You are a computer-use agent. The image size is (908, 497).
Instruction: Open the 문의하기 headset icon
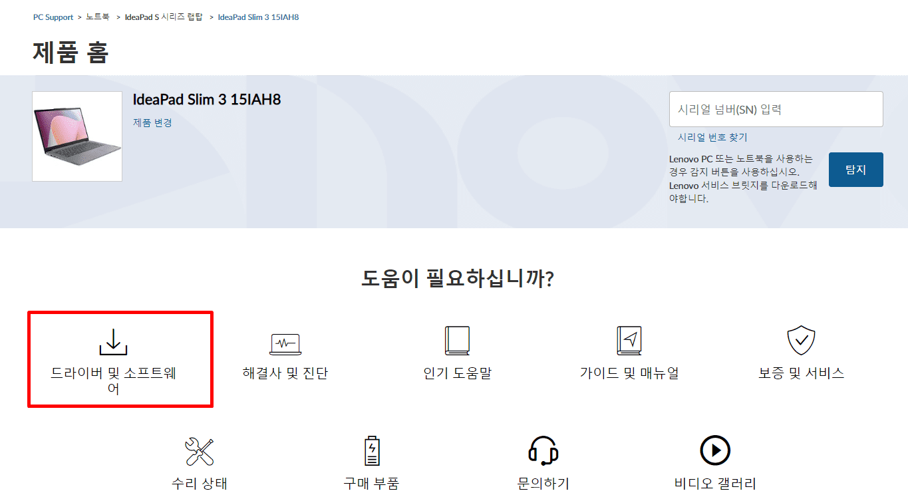(543, 451)
